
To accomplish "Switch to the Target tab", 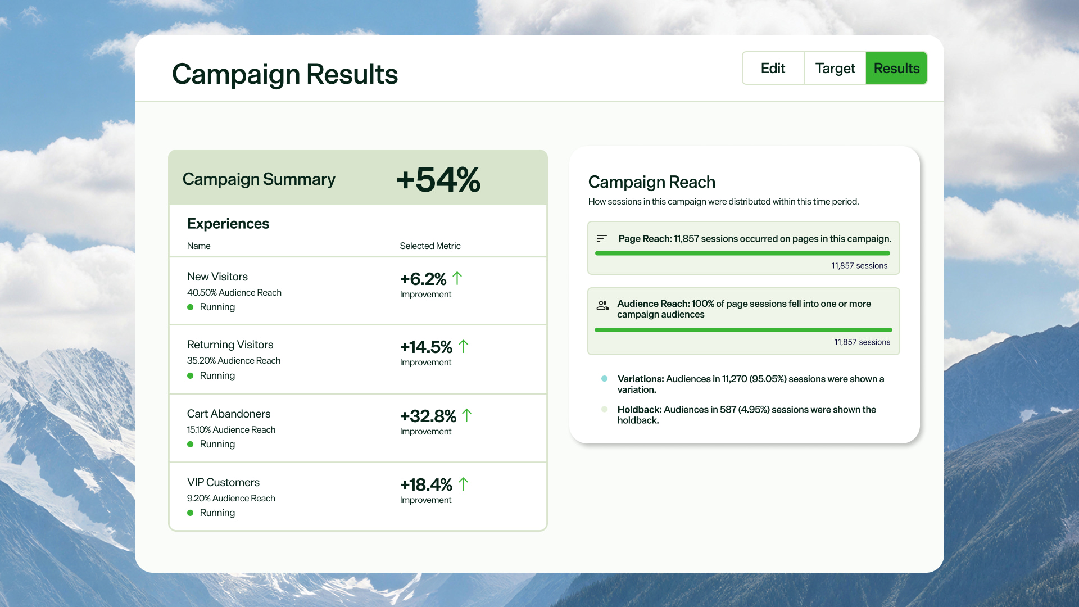I will pos(835,69).
